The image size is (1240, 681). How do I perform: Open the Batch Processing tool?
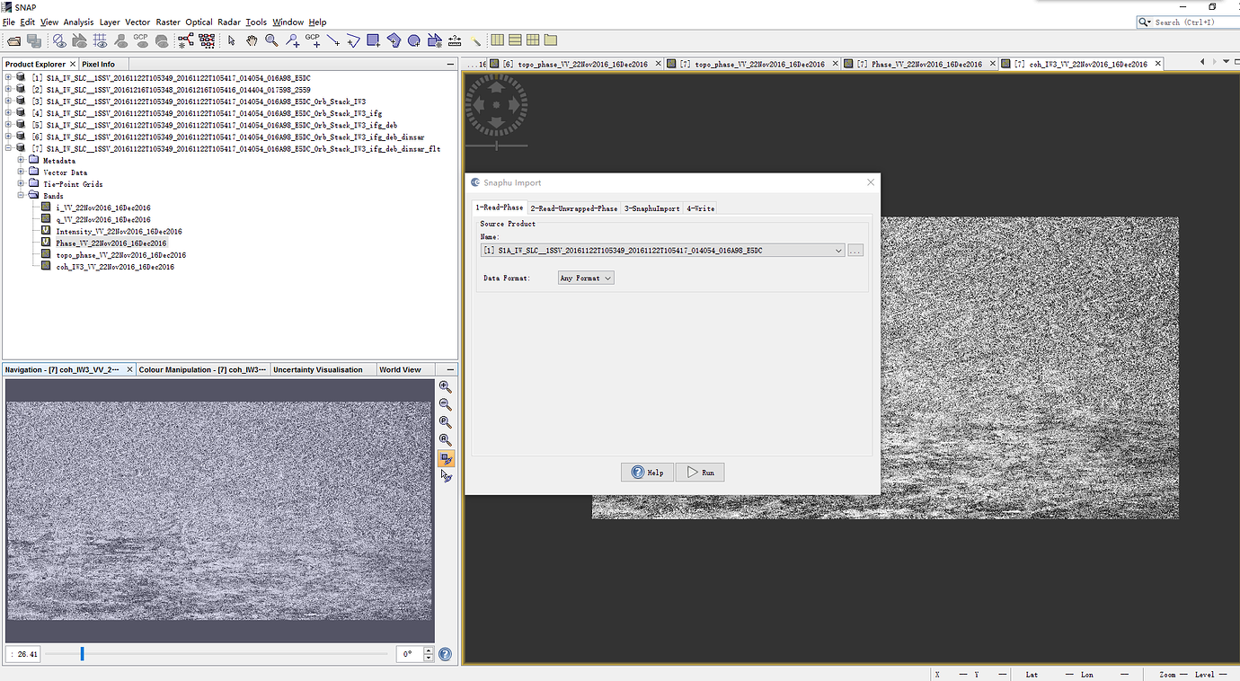coord(208,40)
